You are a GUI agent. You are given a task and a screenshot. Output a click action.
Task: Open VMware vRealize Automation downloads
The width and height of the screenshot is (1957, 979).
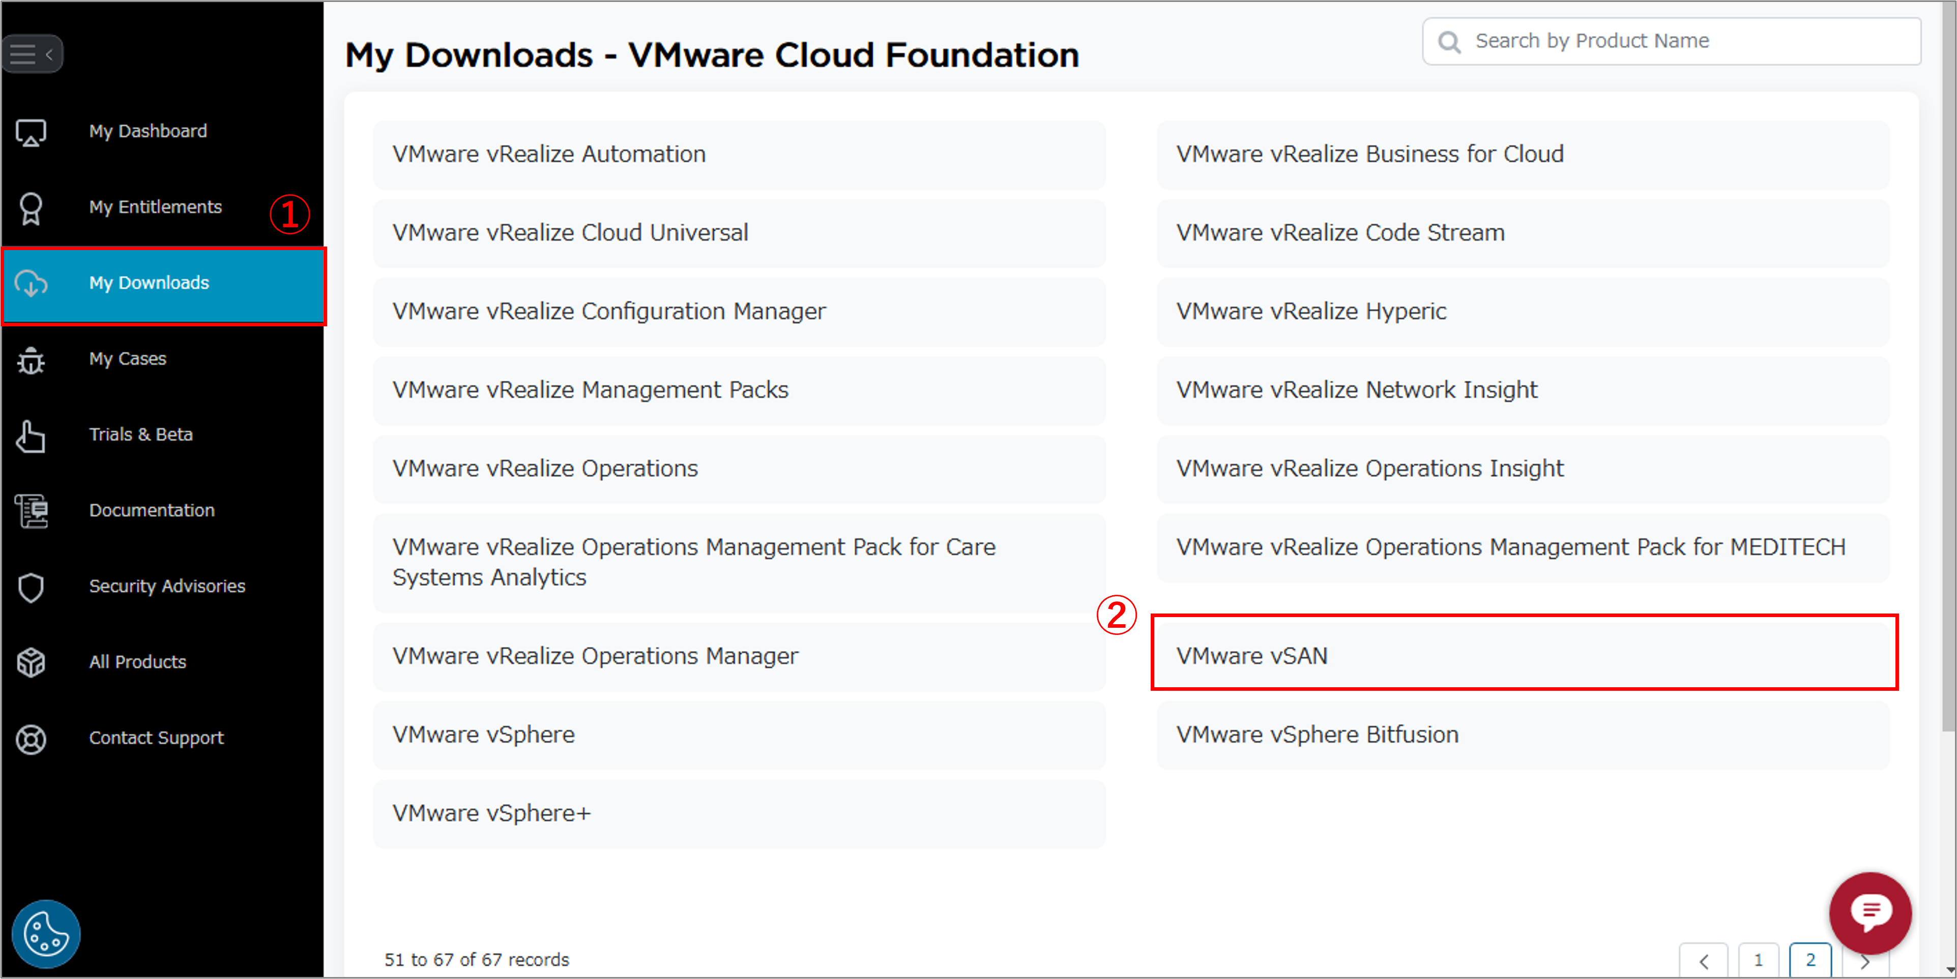739,155
